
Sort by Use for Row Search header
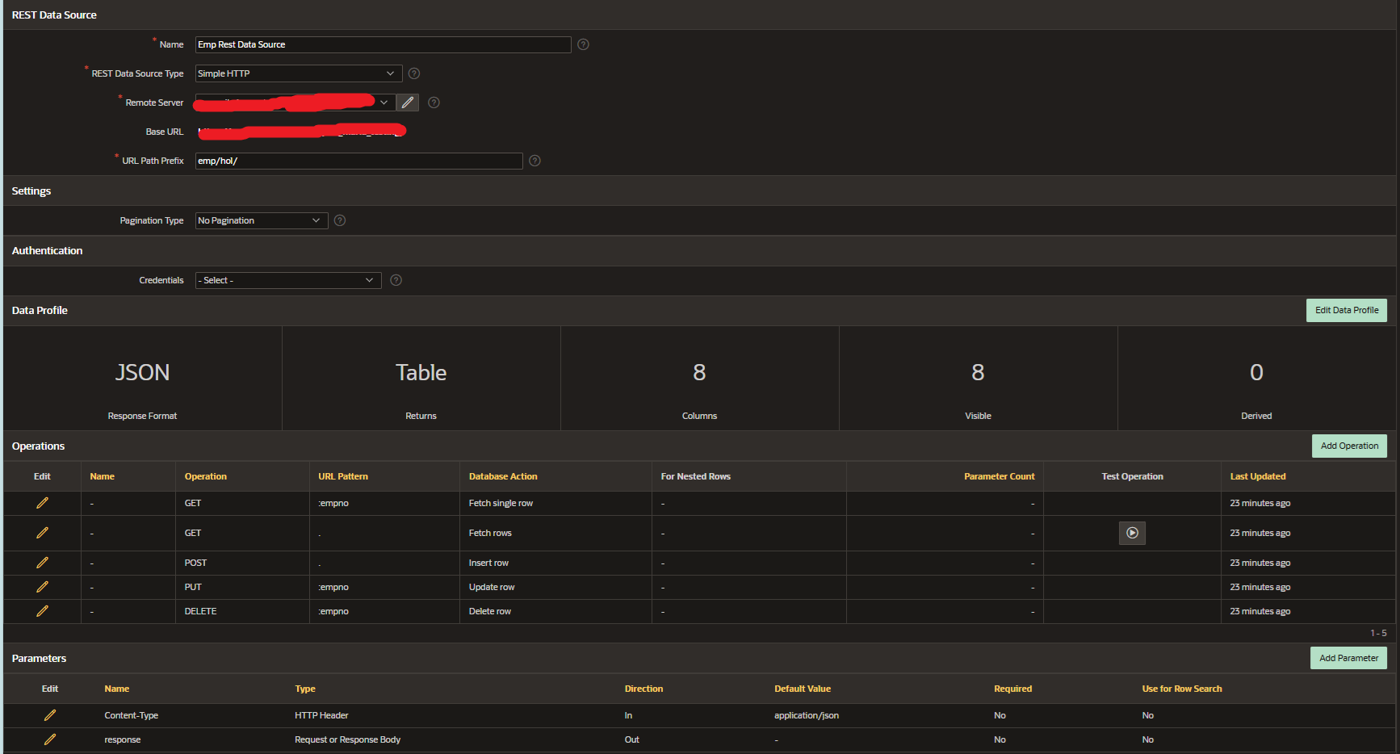(x=1182, y=689)
